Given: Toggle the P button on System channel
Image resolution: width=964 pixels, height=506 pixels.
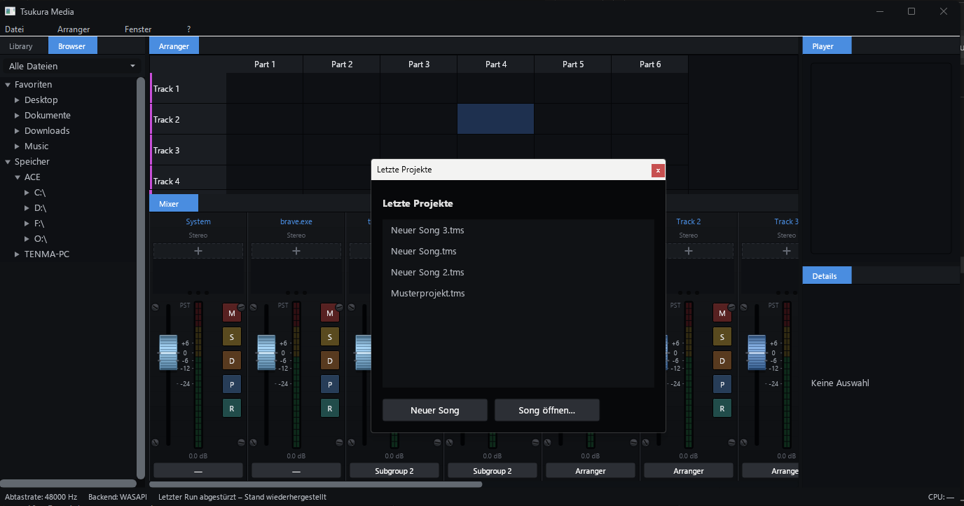Looking at the screenshot, I should pos(232,384).
